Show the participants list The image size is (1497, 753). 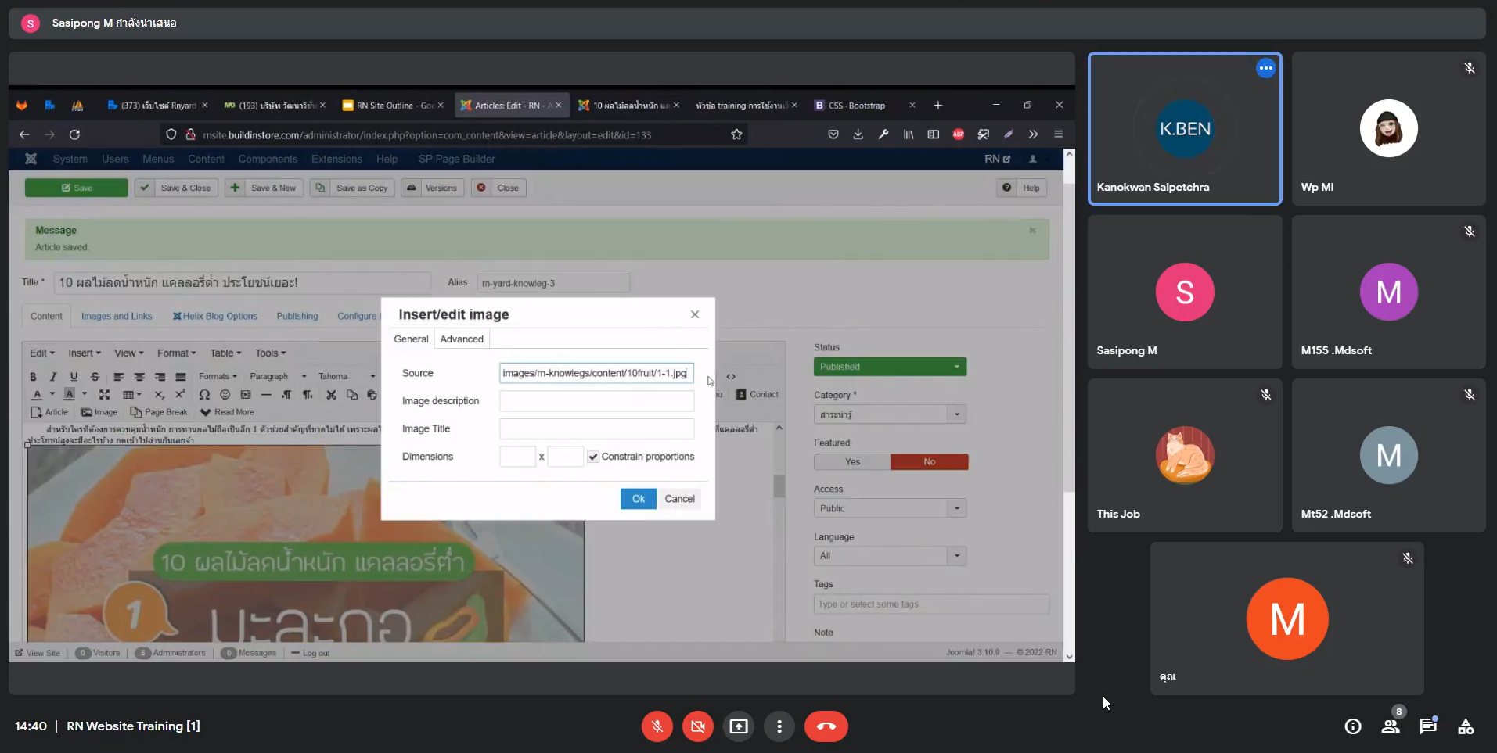click(1390, 726)
